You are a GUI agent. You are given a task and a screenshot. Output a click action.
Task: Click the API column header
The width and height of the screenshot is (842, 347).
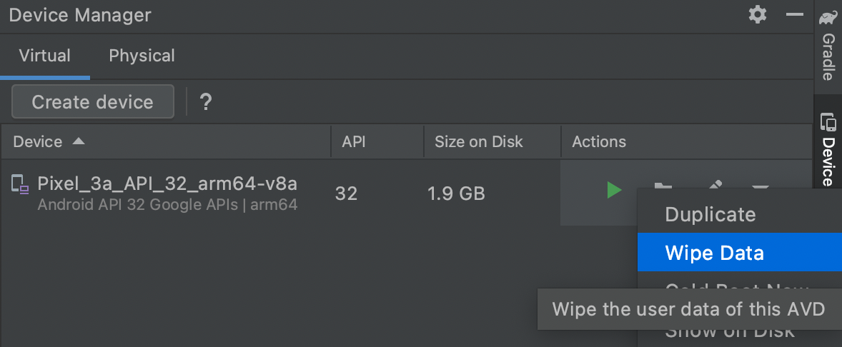(354, 141)
